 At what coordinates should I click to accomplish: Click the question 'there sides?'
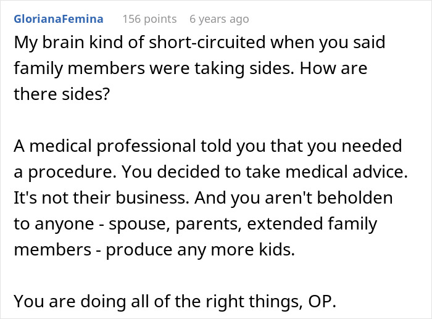(62, 94)
